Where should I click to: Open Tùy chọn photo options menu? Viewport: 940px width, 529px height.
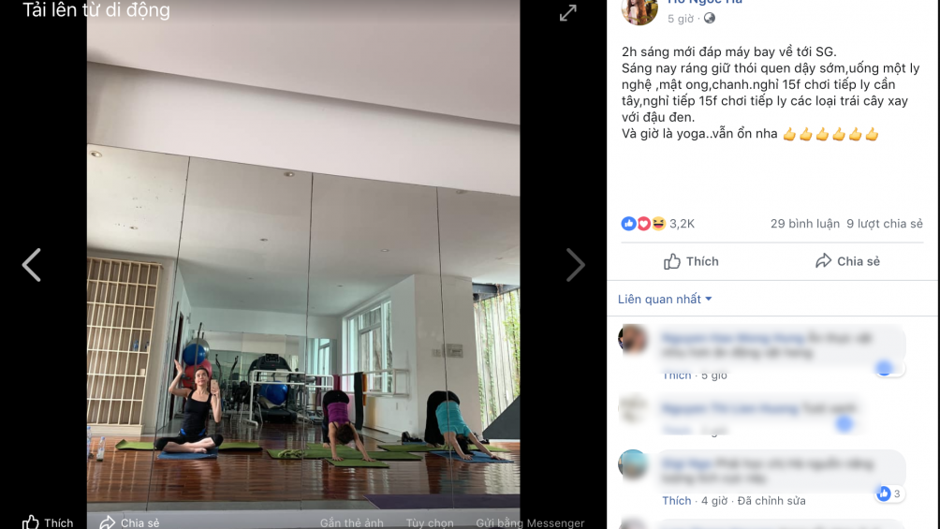click(429, 523)
